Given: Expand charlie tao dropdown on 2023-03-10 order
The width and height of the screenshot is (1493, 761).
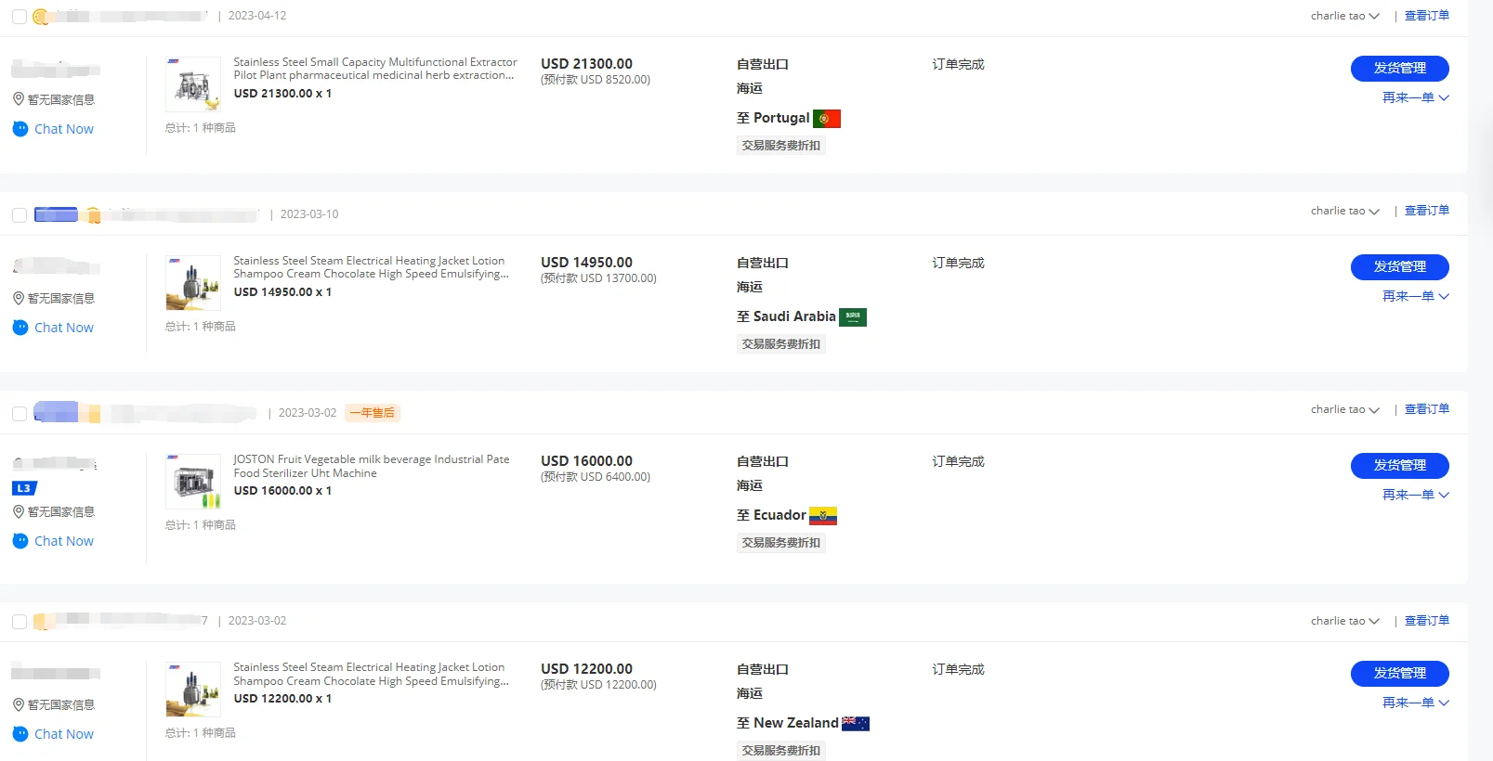Looking at the screenshot, I should (x=1345, y=211).
